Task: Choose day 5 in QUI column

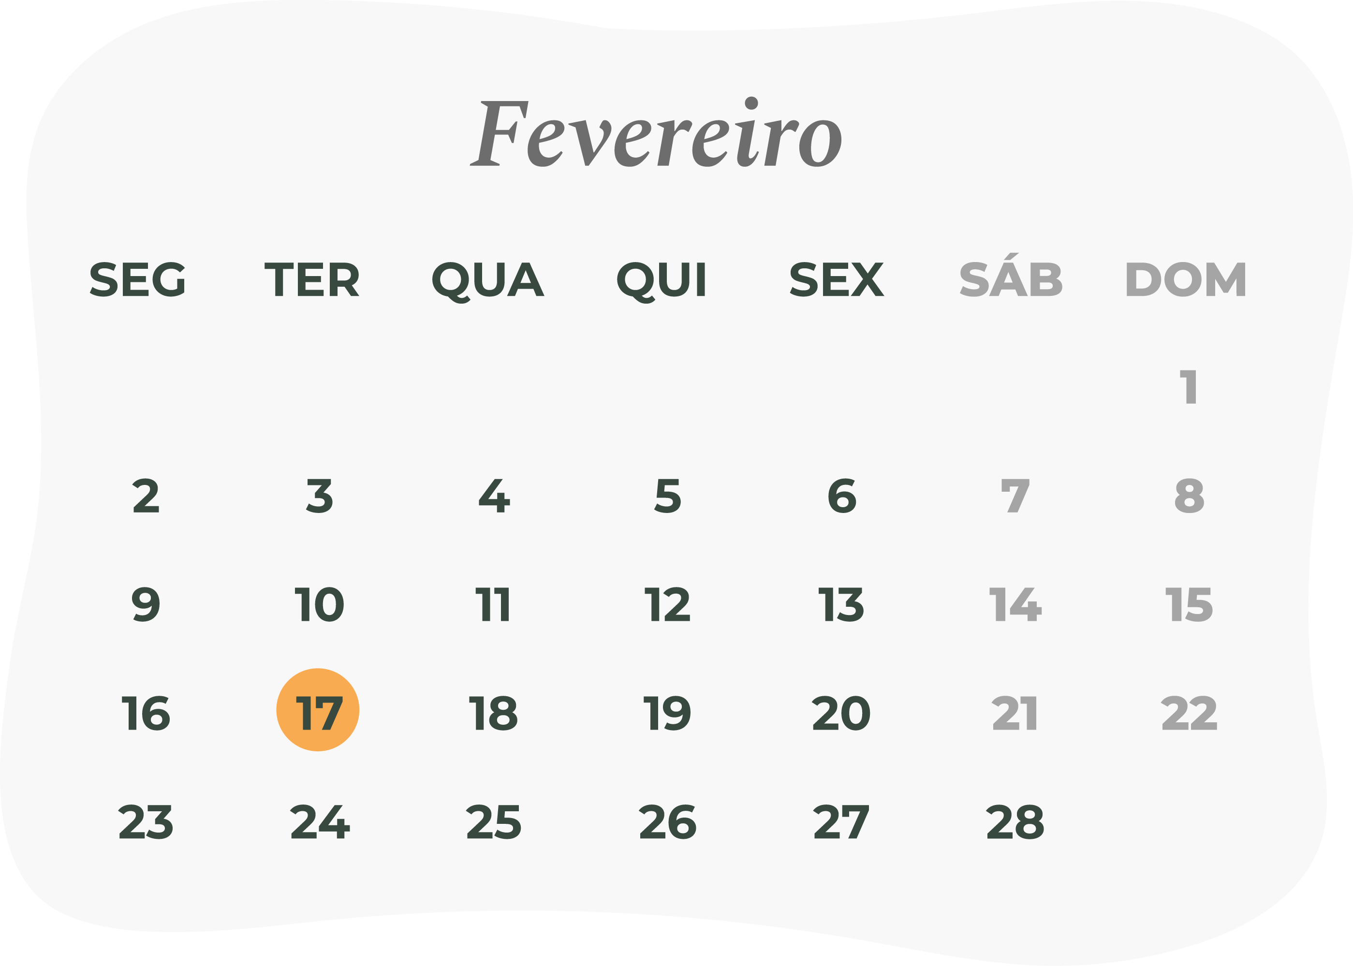Action: (667, 496)
